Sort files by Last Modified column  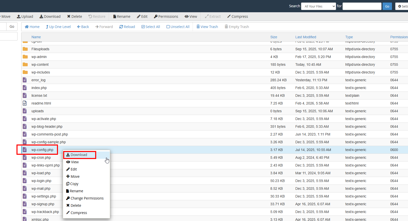click(x=306, y=37)
